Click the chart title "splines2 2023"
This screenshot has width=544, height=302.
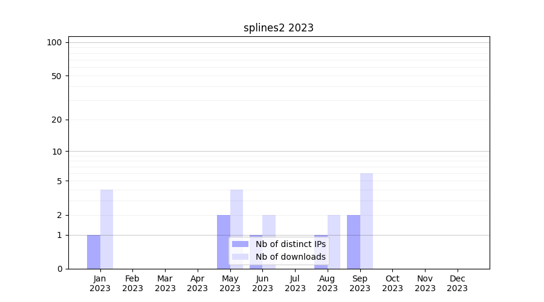[x=278, y=28]
